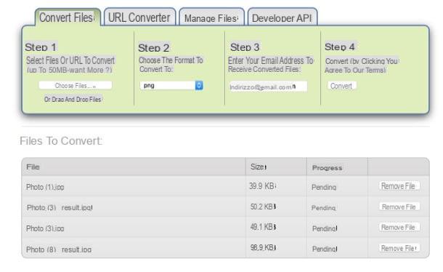443x272 pixels.
Task: Remove the Photo (3)_result.jpg file
Action: pyautogui.click(x=399, y=207)
